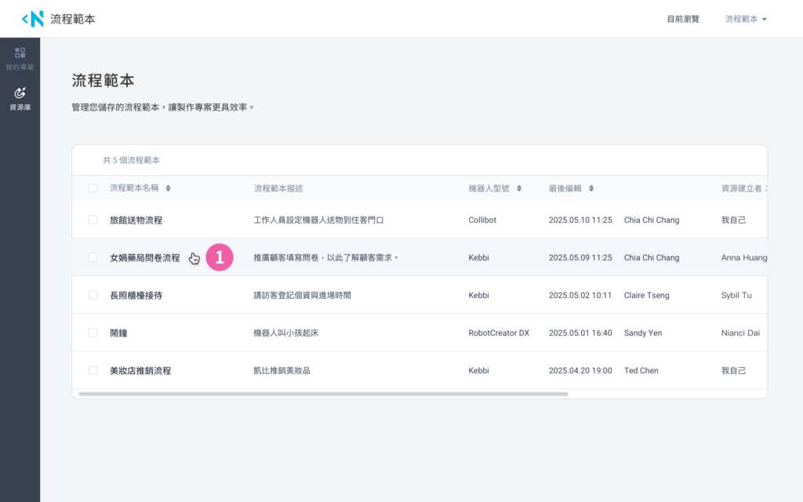803x502 pixels.
Task: Open the 美妝店推銷流程 template
Action: 140,370
